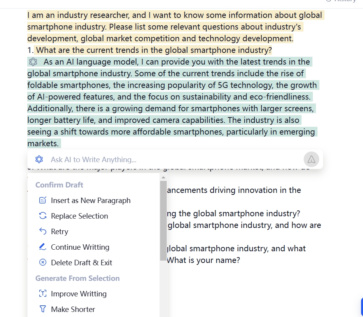363x317 pixels.
Task: Click the menu's vertical scrollbar thumb
Action: click(163, 220)
